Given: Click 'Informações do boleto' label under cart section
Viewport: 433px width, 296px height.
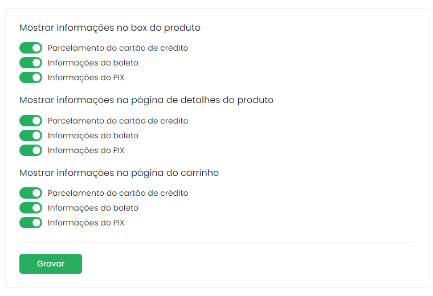Looking at the screenshot, I should [93, 208].
